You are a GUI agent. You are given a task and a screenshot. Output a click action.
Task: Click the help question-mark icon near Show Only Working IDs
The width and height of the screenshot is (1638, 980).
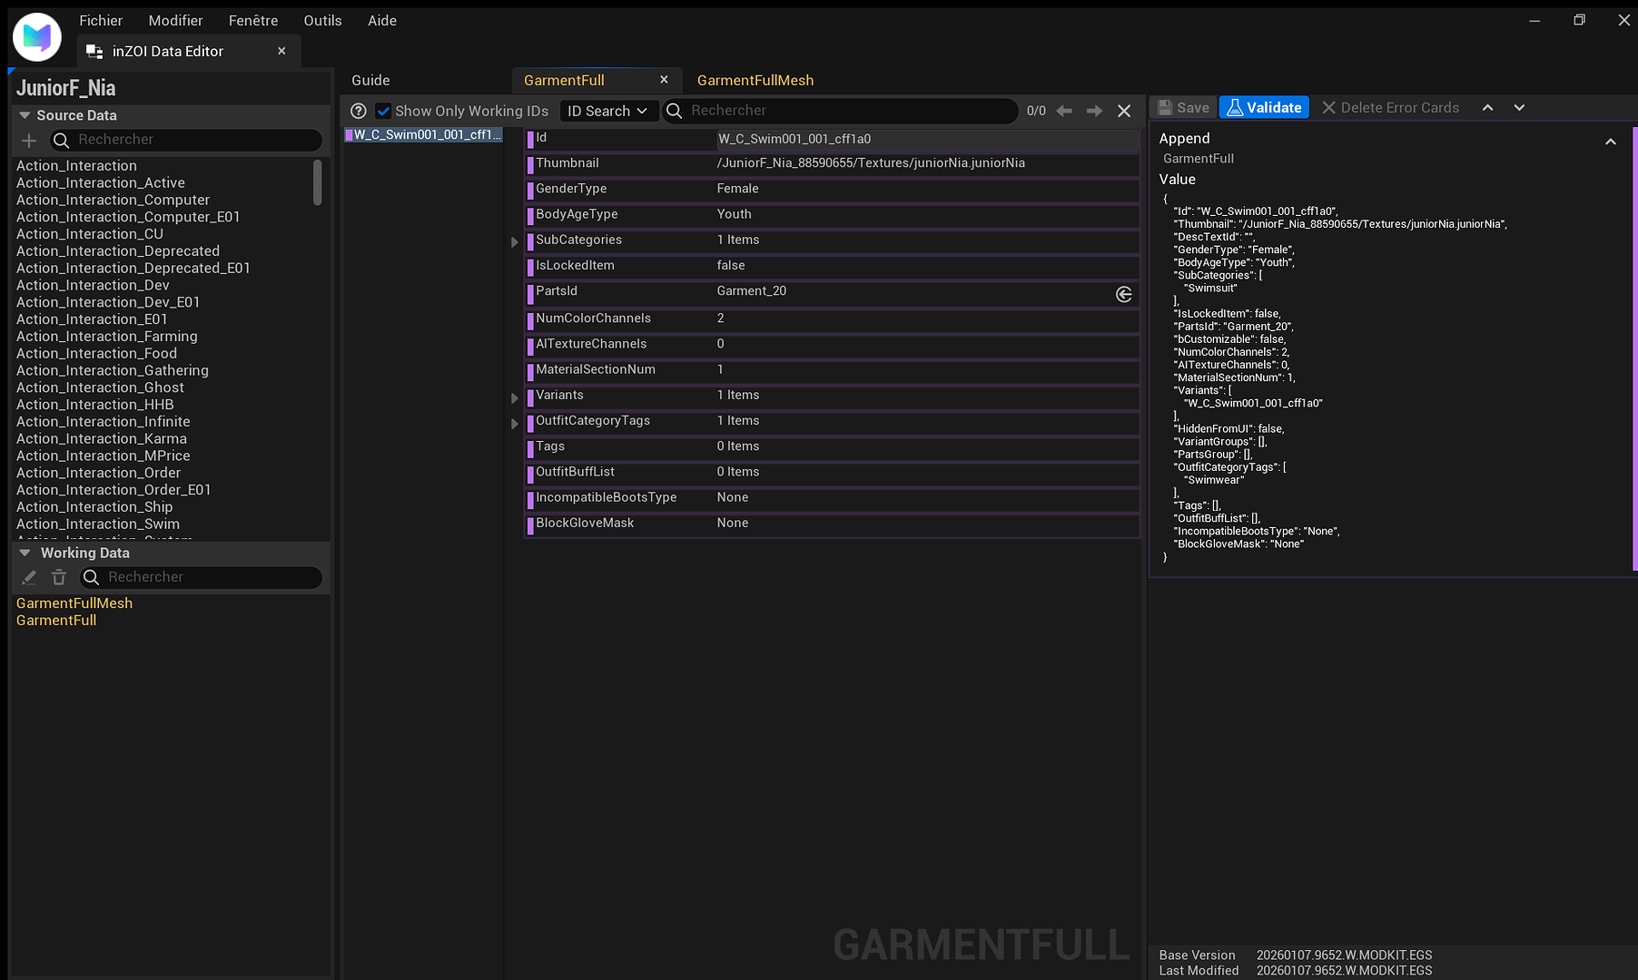point(358,111)
